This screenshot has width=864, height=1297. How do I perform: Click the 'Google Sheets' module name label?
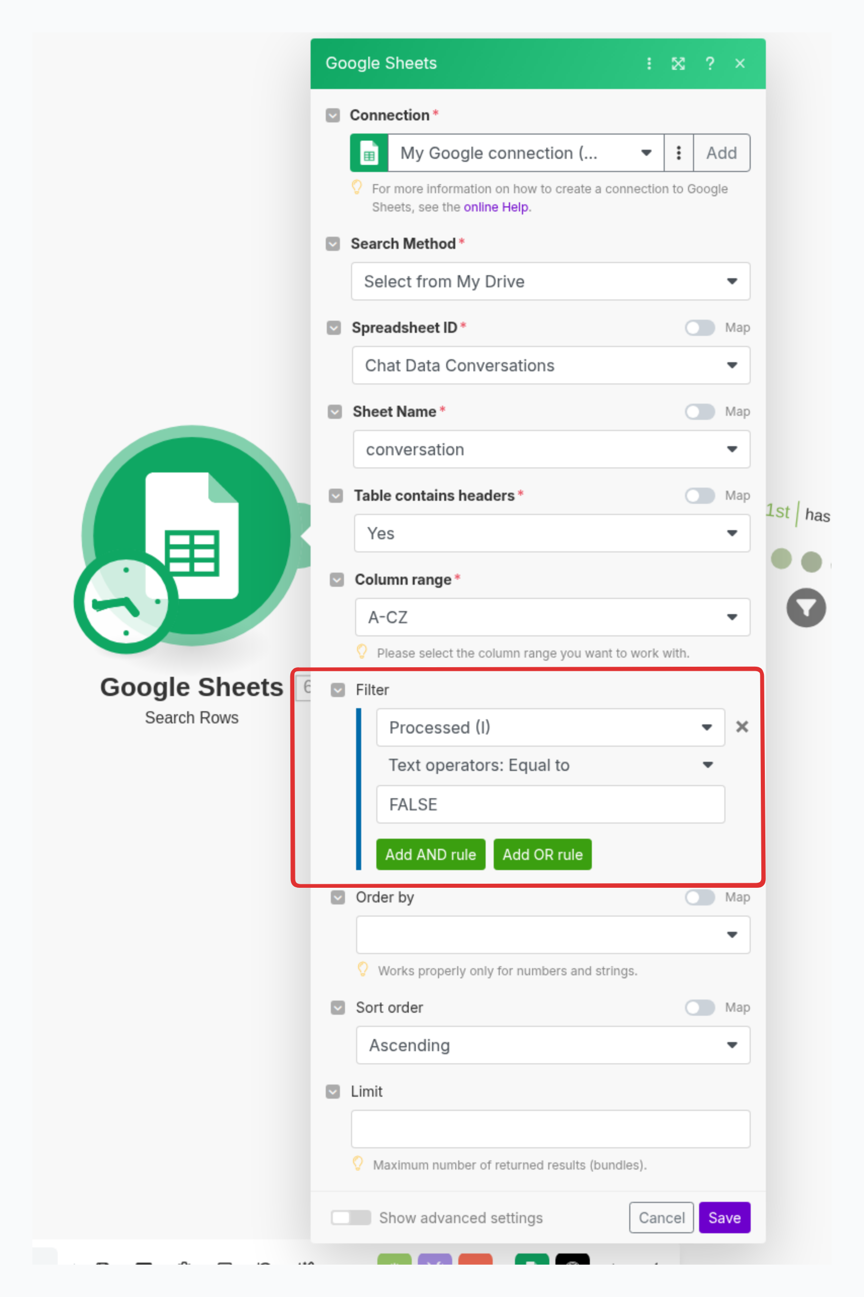[x=192, y=687]
